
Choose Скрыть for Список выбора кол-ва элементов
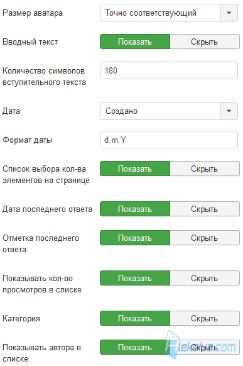point(205,169)
